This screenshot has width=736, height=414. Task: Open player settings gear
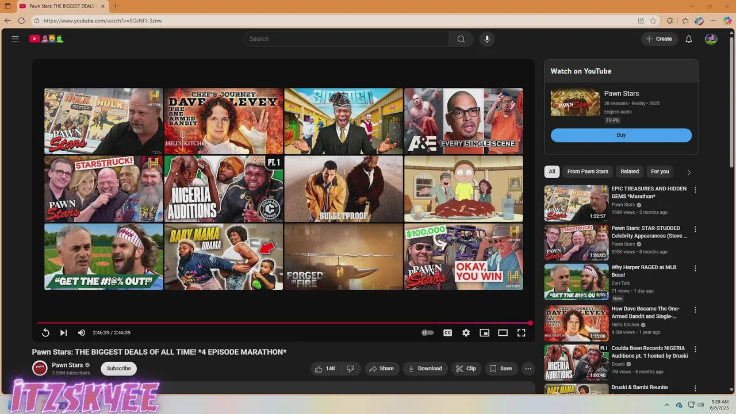pos(466,332)
